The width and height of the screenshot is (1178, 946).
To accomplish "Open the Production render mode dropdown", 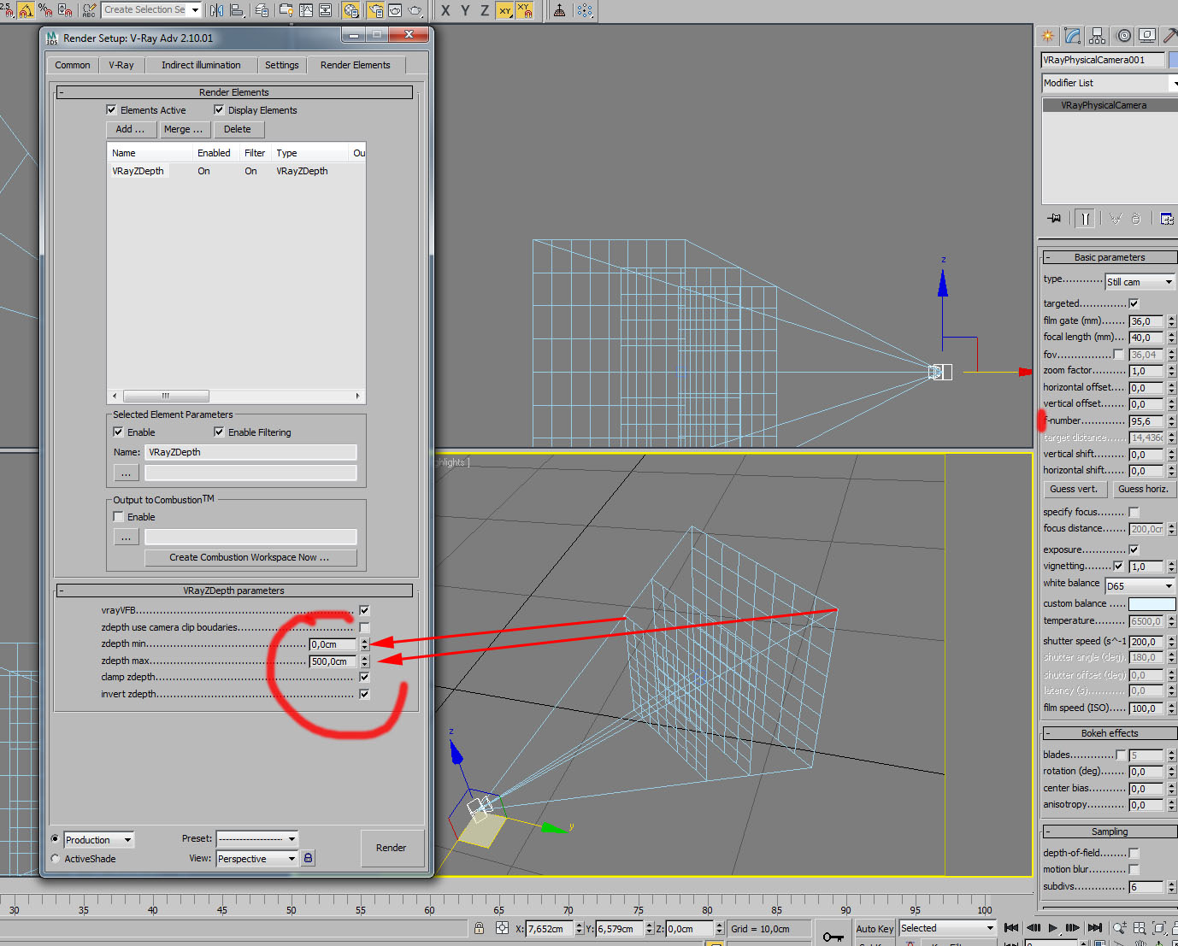I will (99, 840).
